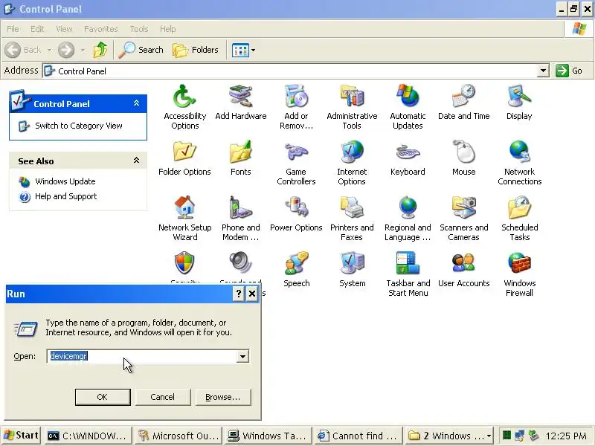Screen dimensions: 595x446
Task: Switch to Microsoft Outlook taskbar button
Action: (x=178, y=436)
